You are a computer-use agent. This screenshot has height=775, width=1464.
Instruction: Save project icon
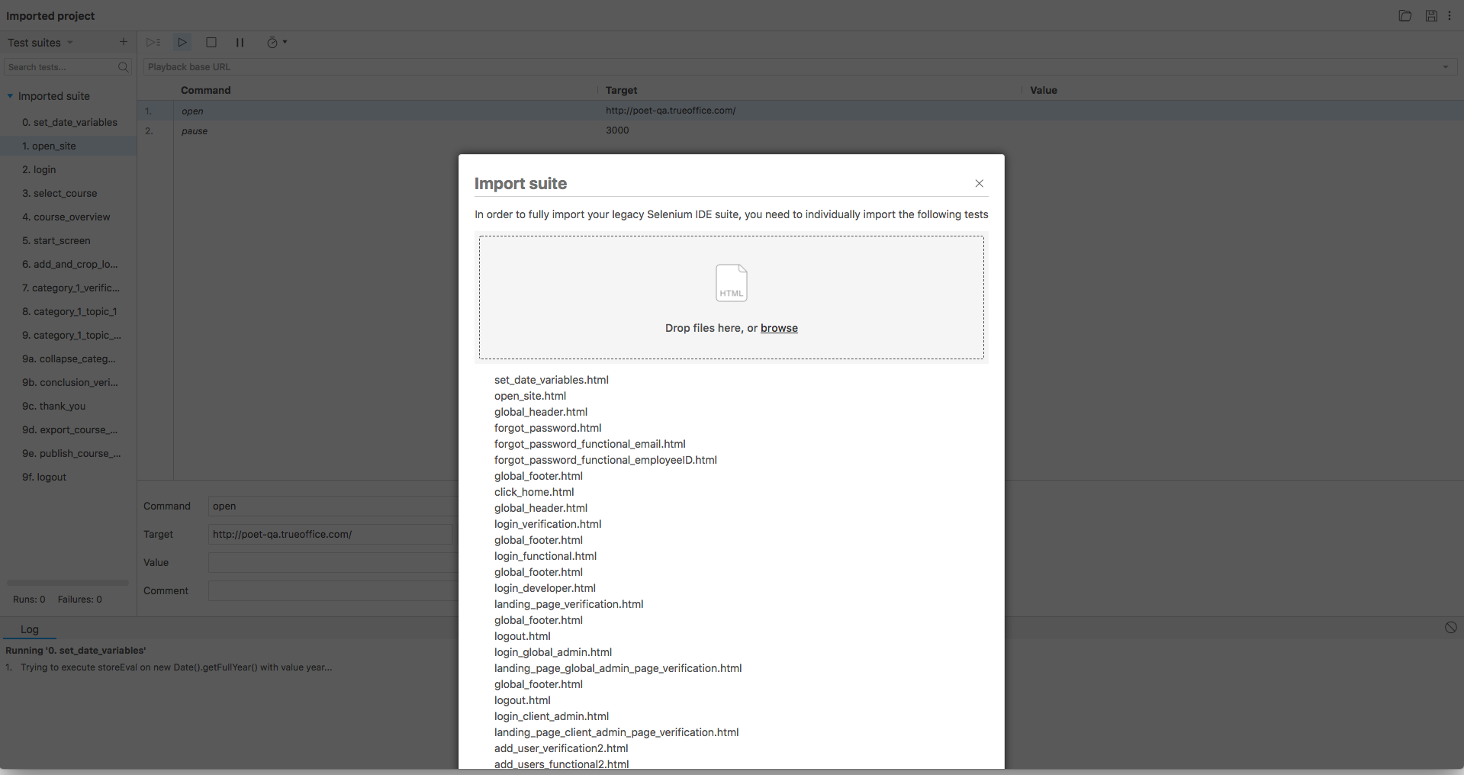(x=1431, y=16)
